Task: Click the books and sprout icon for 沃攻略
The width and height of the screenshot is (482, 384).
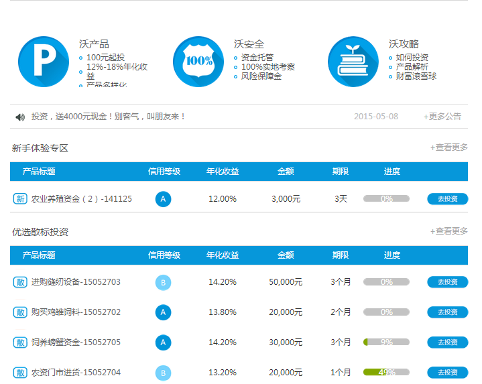Action: pos(353,62)
